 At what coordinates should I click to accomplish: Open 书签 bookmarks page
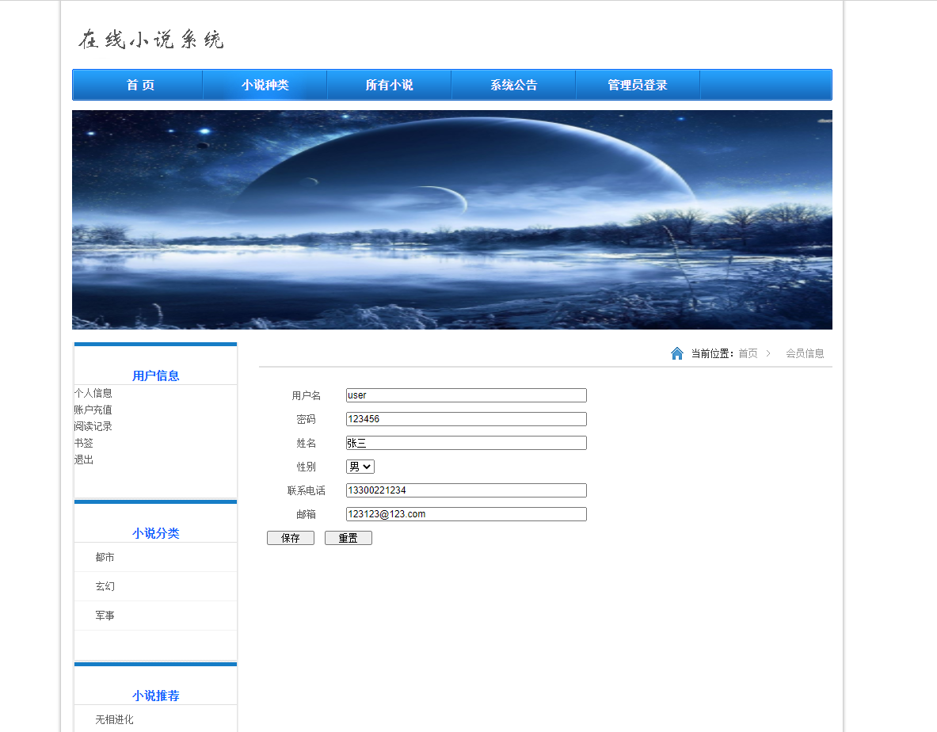[x=83, y=443]
